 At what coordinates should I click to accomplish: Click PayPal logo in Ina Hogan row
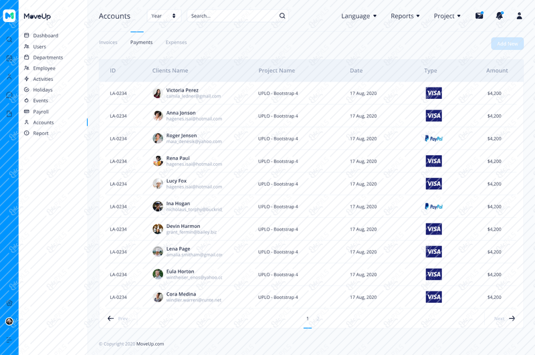(x=433, y=207)
